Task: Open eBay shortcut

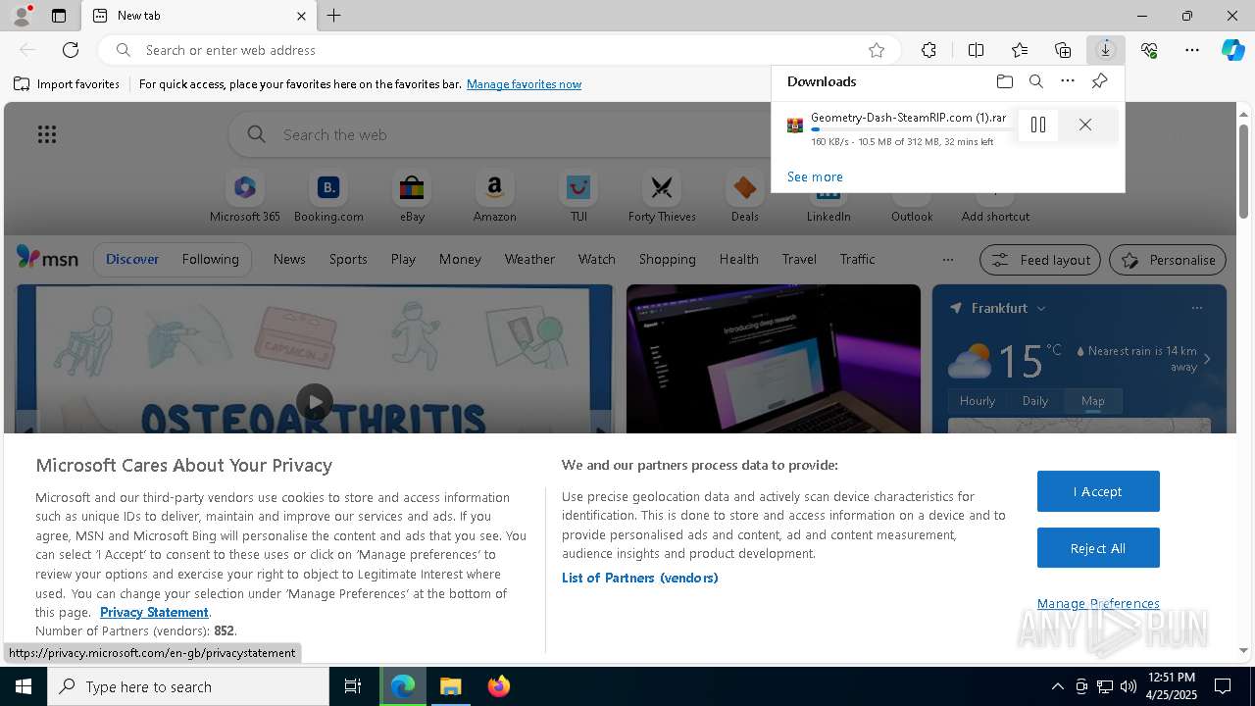Action: click(412, 197)
